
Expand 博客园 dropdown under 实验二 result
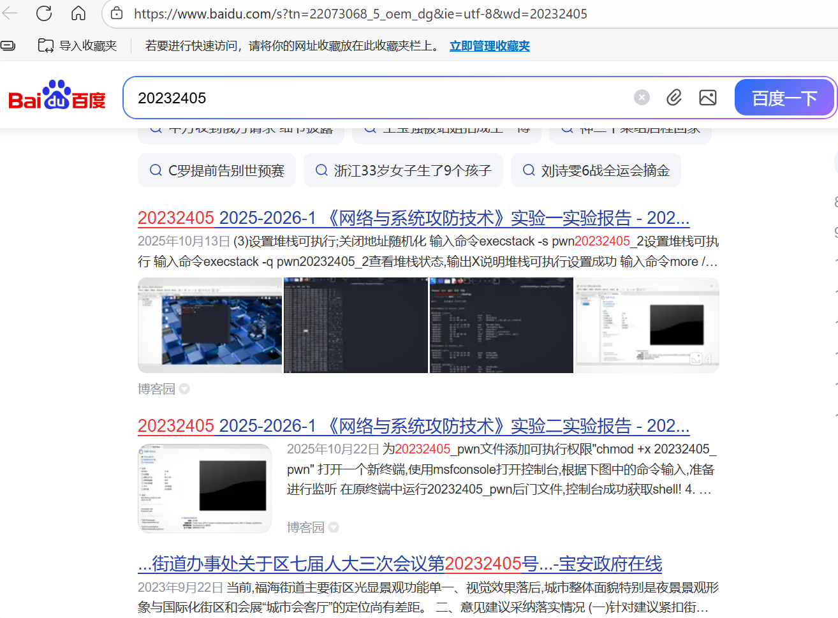tap(334, 527)
